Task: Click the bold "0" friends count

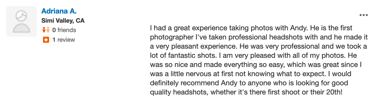Action: coord(54,30)
